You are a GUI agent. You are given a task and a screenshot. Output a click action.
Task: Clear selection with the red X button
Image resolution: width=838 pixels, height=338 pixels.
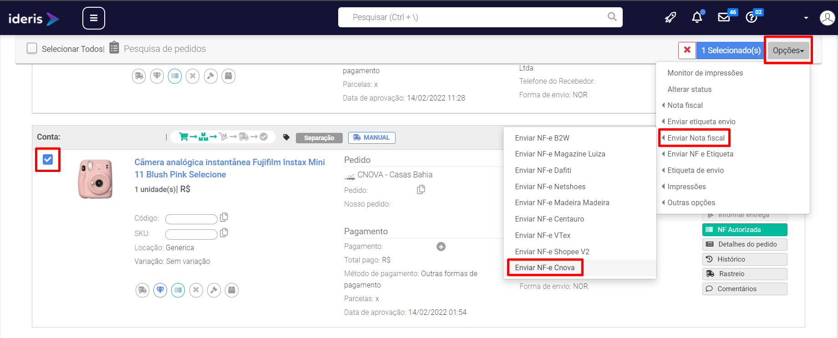687,50
